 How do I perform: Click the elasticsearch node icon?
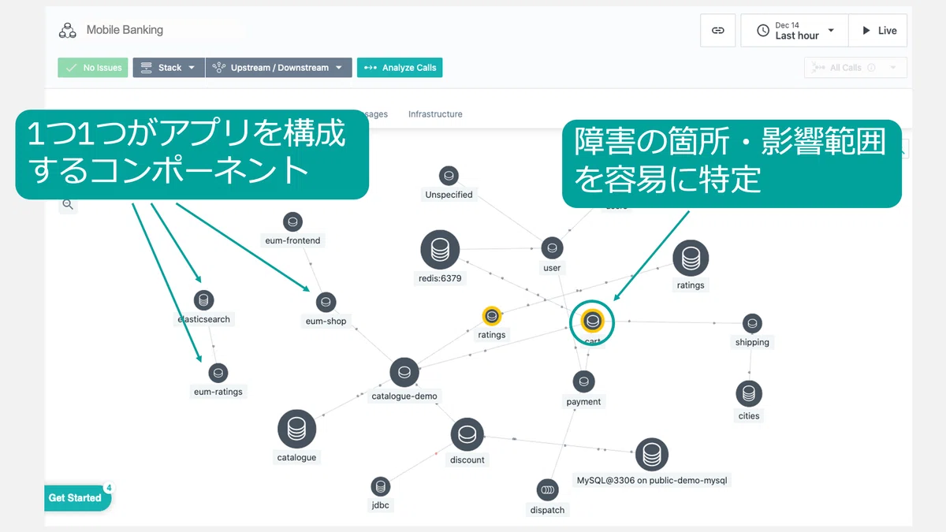coord(203,300)
